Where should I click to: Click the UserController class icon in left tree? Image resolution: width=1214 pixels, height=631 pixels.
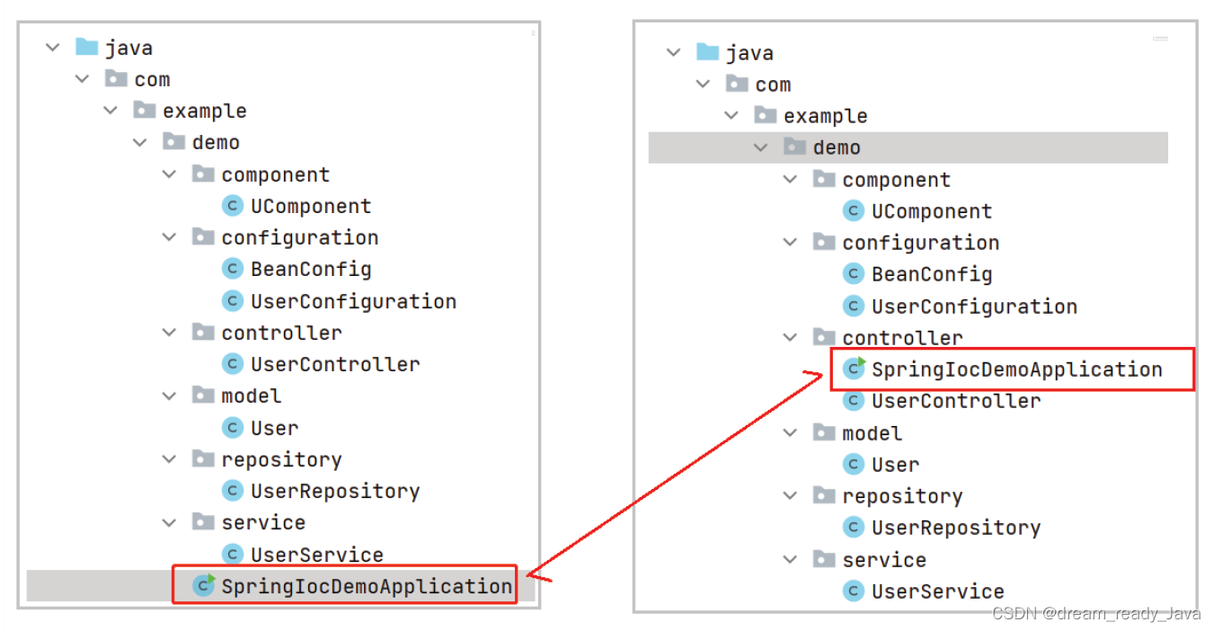(232, 363)
